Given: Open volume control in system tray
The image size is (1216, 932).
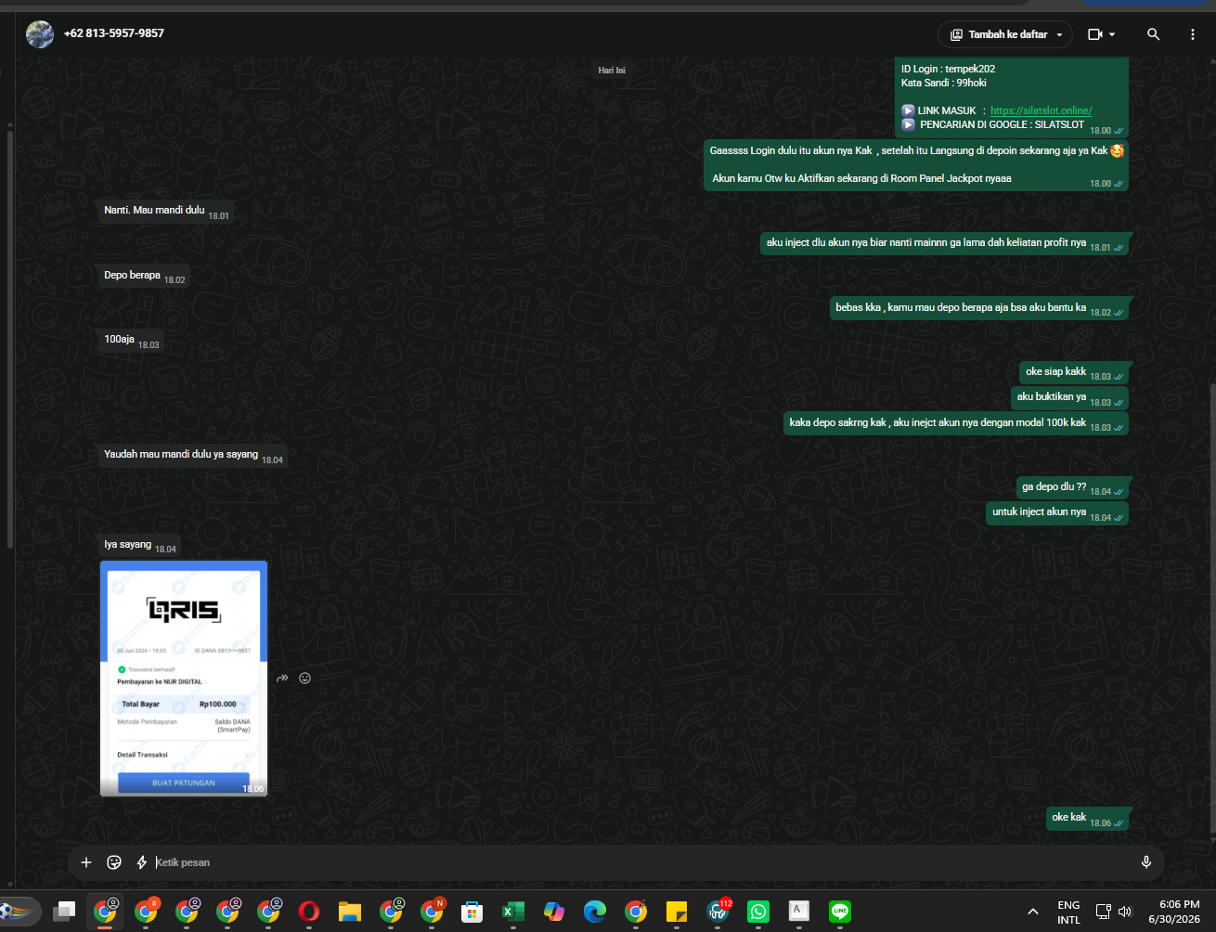Looking at the screenshot, I should [x=1125, y=912].
